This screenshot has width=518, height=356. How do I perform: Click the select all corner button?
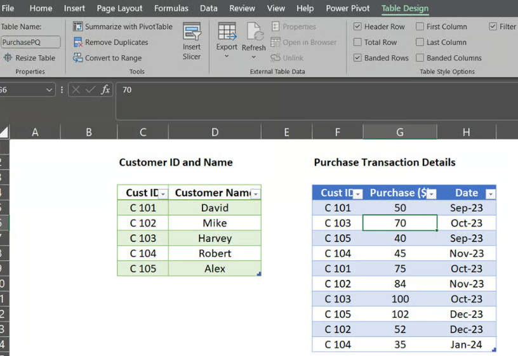click(4, 132)
